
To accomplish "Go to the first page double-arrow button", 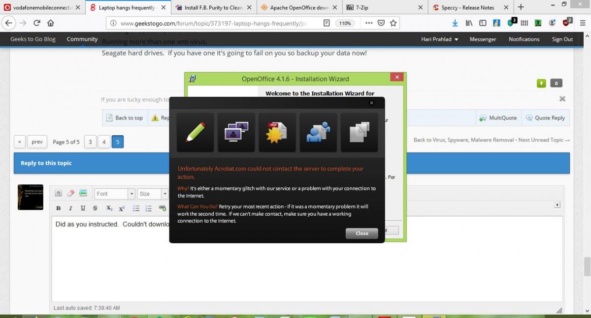I will 19,142.
